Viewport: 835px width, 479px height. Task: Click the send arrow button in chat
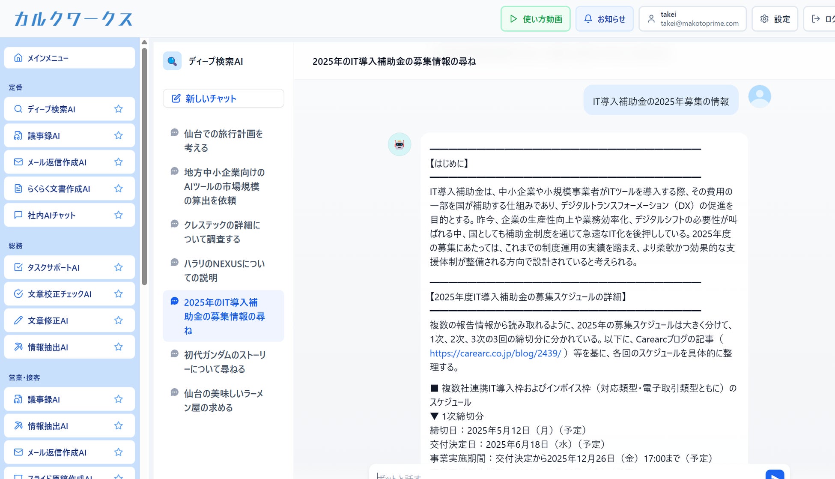(x=774, y=475)
